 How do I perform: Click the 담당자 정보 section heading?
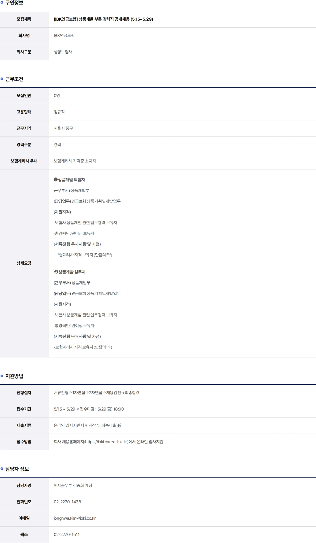(17, 469)
